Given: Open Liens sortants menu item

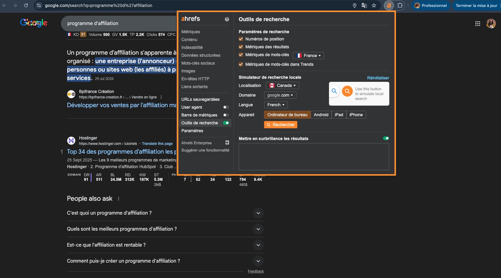Looking at the screenshot, I should (194, 87).
